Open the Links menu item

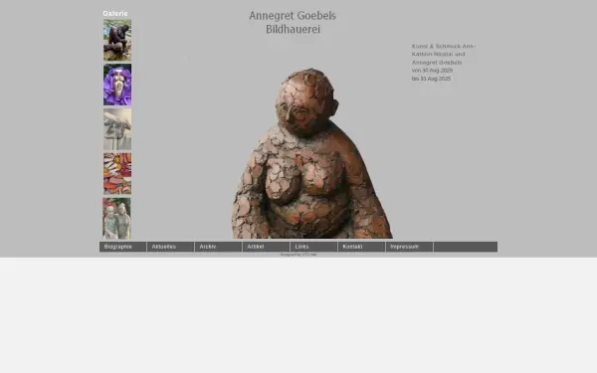pyautogui.click(x=314, y=247)
